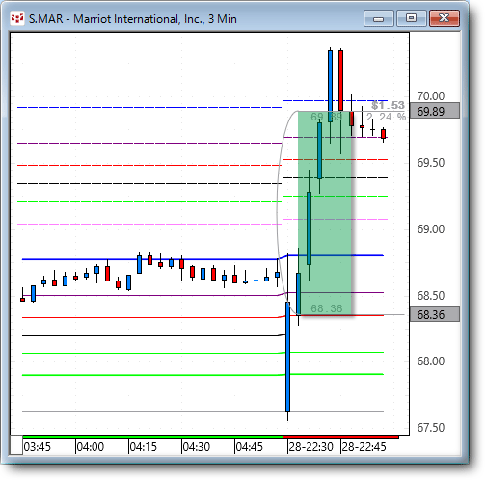Image resolution: width=486 pixels, height=481 pixels.
Task: Click the 68.36 price marker on scale
Action: (435, 314)
